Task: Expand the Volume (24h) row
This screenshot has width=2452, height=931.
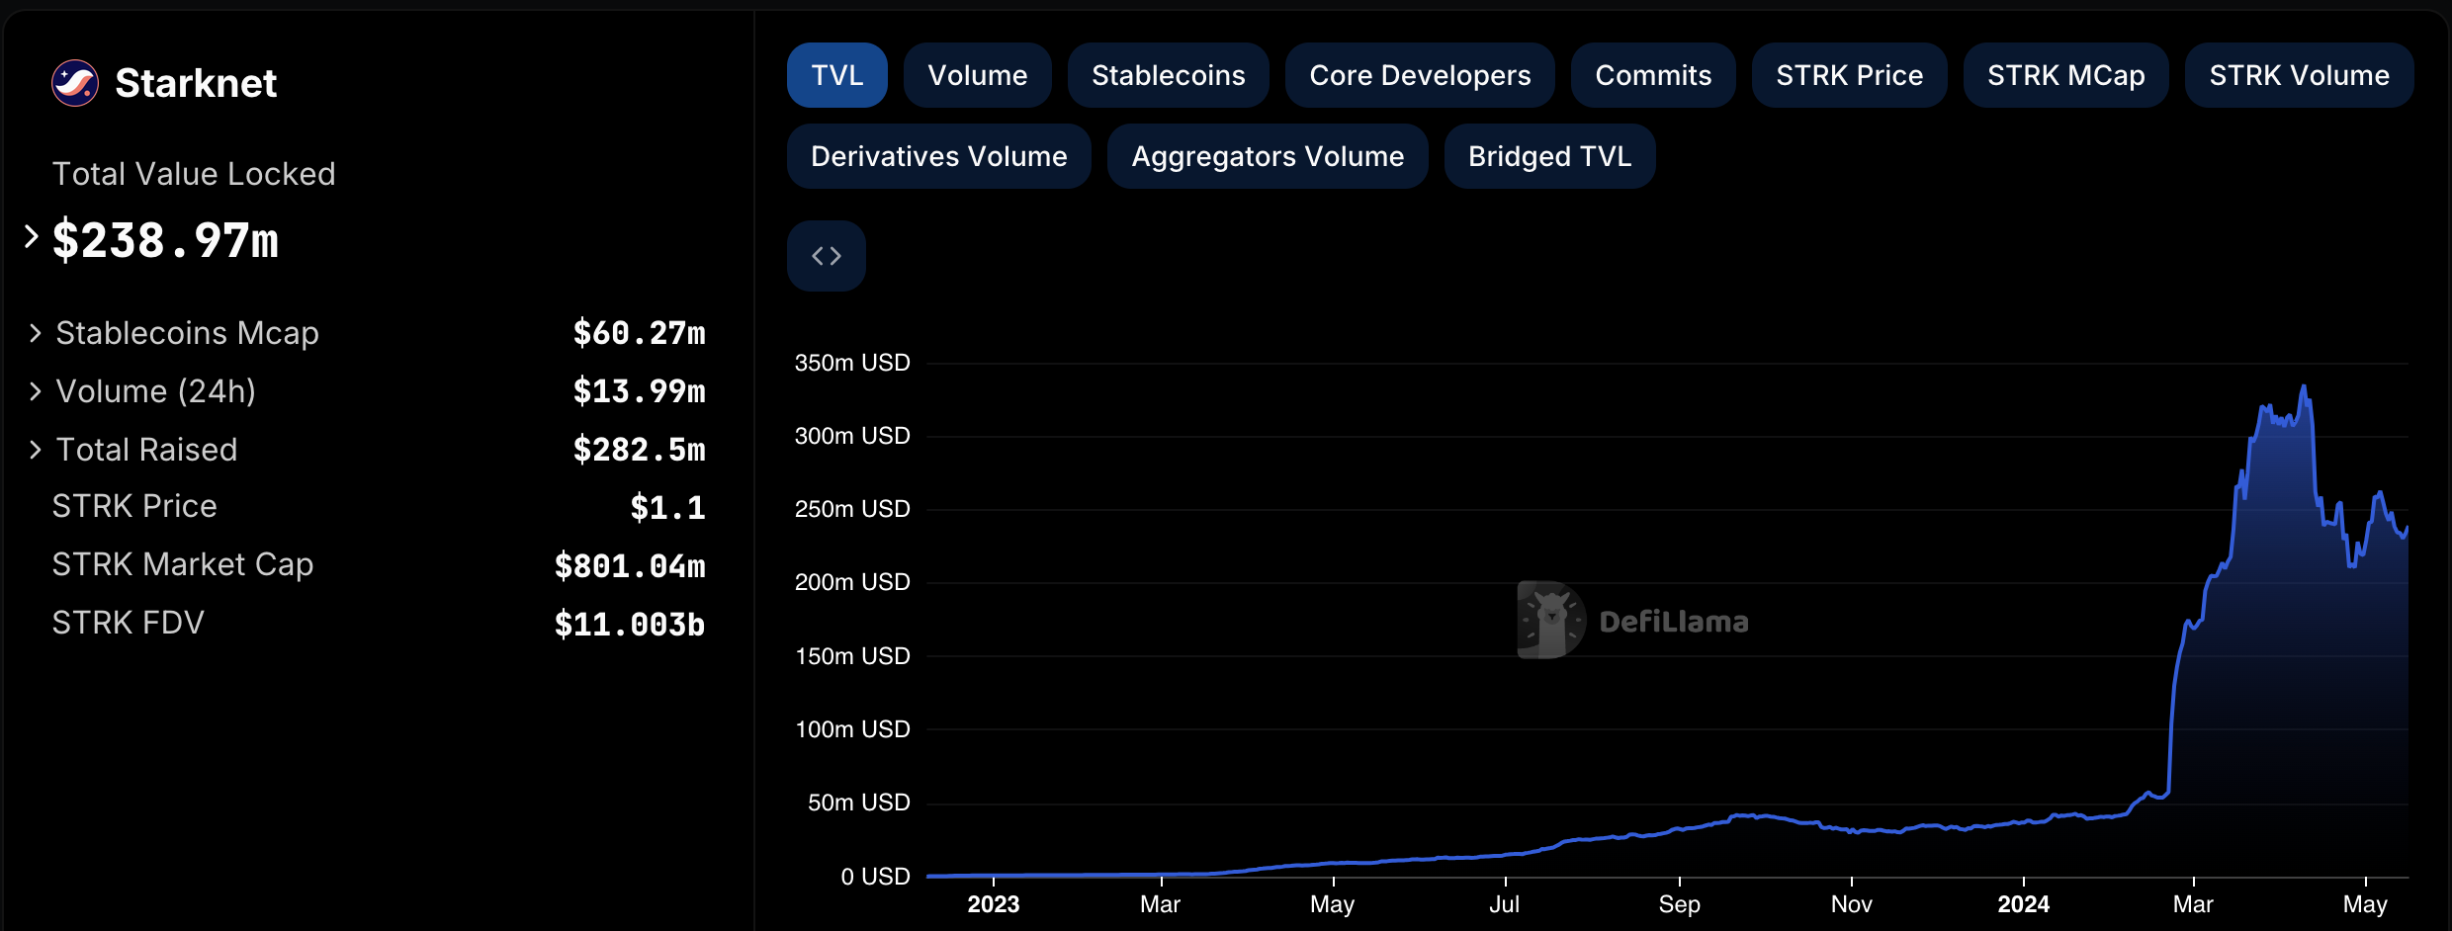Action: (36, 391)
